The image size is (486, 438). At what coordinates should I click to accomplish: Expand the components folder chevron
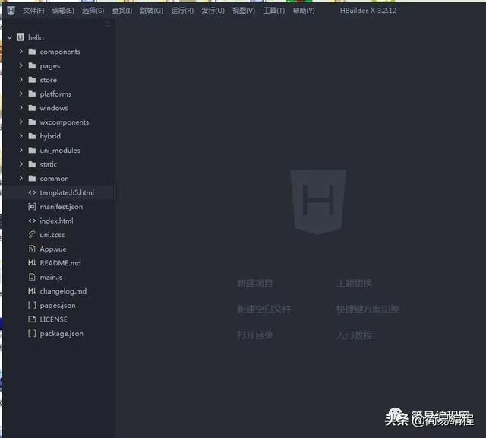coord(21,51)
